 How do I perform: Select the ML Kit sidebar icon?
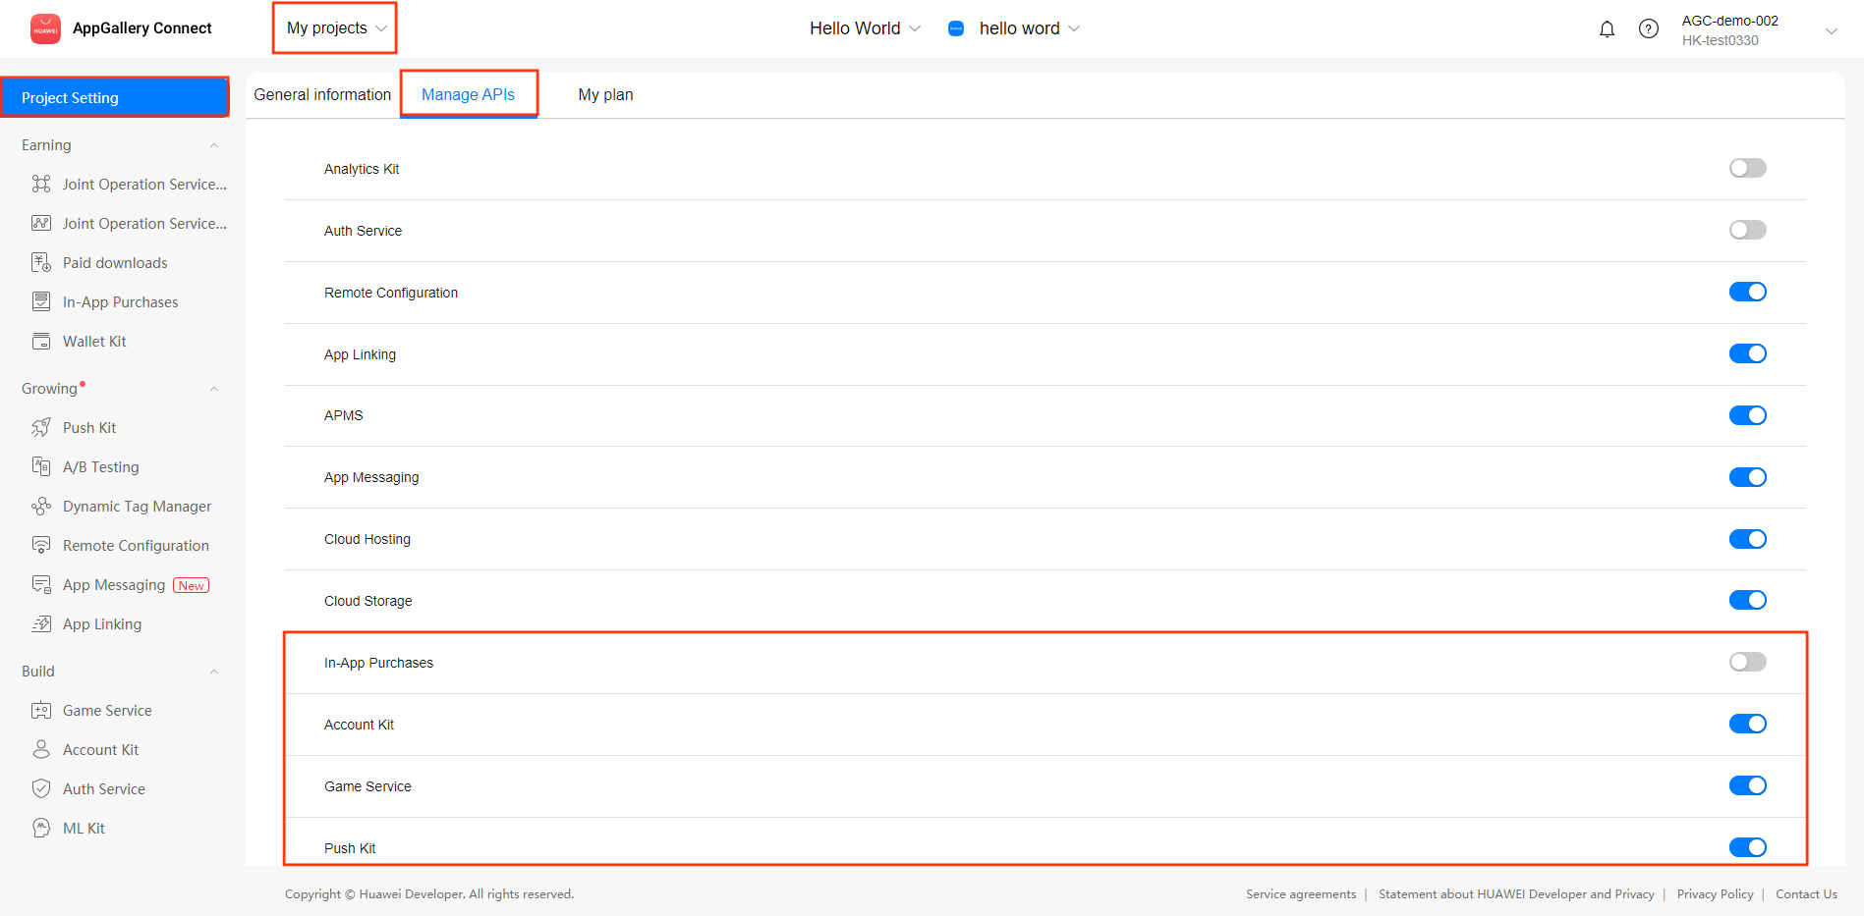(x=41, y=828)
